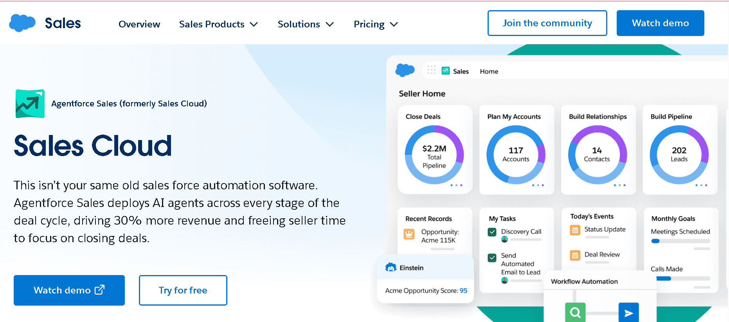The width and height of the screenshot is (729, 322).
Task: Toggle the Discovery Call task checkbox
Action: (x=492, y=232)
